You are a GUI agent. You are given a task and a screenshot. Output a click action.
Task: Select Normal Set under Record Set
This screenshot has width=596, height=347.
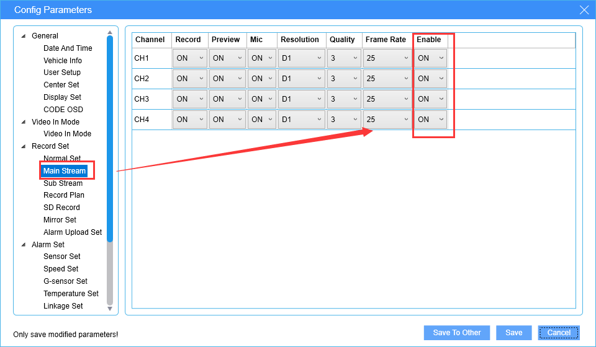coord(62,158)
